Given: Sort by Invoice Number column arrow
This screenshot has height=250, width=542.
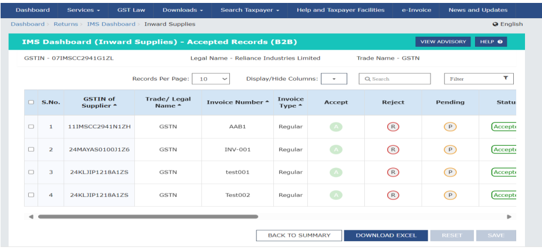Looking at the screenshot, I should 267,102.
